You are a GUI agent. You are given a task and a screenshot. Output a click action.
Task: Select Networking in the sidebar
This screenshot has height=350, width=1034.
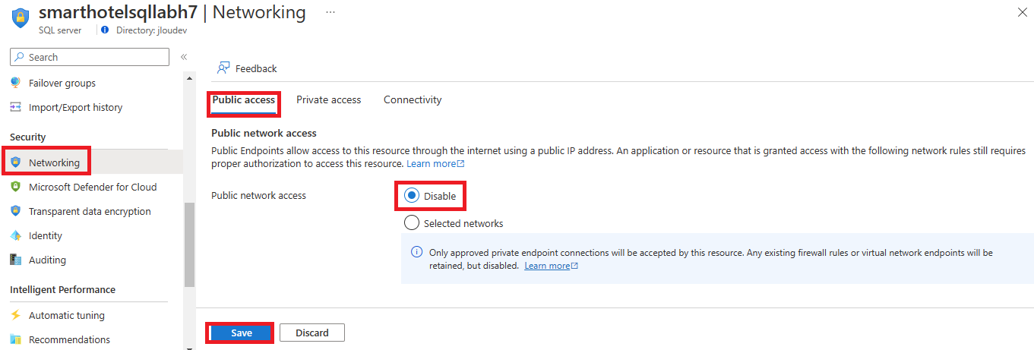pos(54,162)
